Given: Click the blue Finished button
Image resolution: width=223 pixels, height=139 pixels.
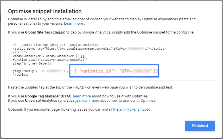Looking at the screenshot, I should tap(200, 126).
